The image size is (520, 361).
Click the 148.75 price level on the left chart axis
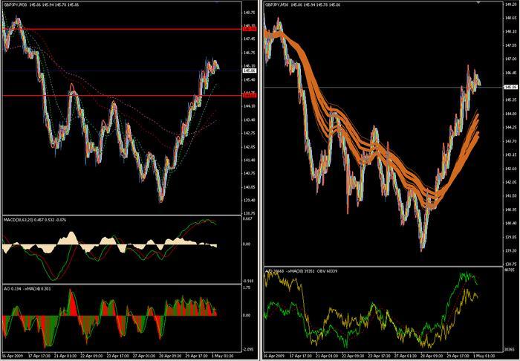click(249, 13)
